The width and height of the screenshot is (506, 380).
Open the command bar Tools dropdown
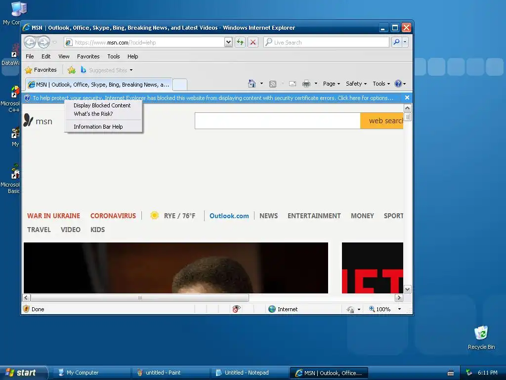tap(381, 84)
